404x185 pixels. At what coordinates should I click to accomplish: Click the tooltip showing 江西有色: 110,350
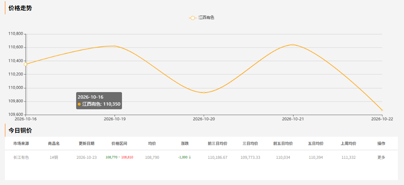pos(99,101)
